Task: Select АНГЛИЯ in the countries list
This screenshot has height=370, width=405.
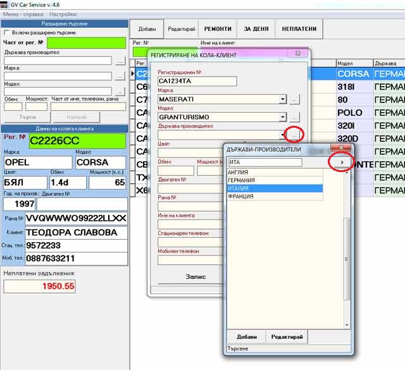Action: click(x=275, y=172)
